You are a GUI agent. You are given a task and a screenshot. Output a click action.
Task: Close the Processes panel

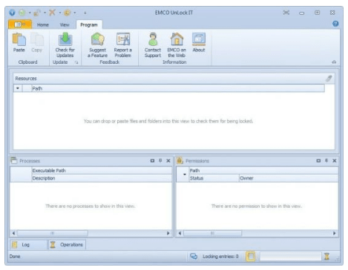(168, 161)
